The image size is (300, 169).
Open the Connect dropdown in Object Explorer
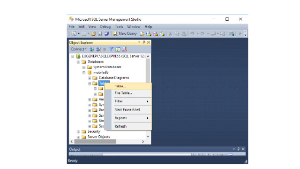[79, 49]
